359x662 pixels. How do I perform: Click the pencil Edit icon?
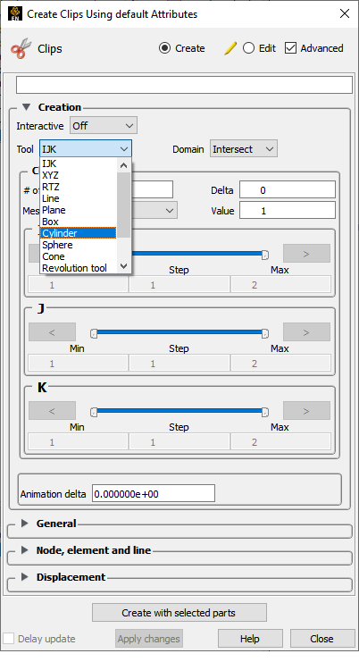pyautogui.click(x=230, y=48)
